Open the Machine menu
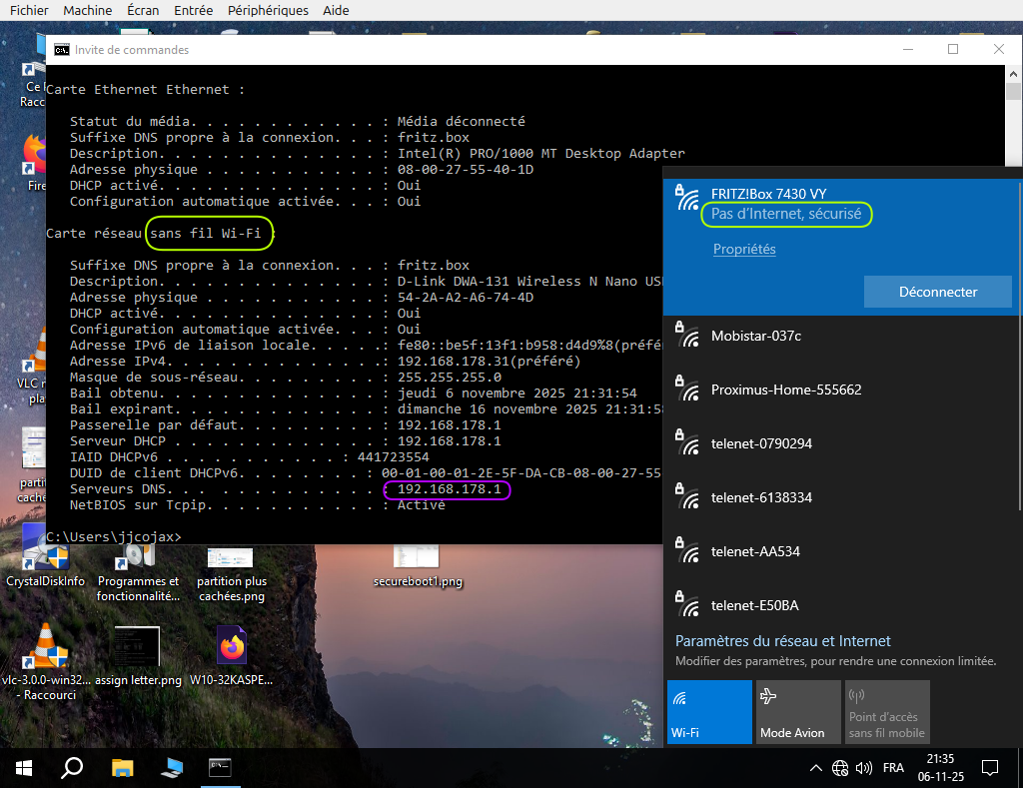Viewport: 1023px width, 788px height. pyautogui.click(x=88, y=10)
